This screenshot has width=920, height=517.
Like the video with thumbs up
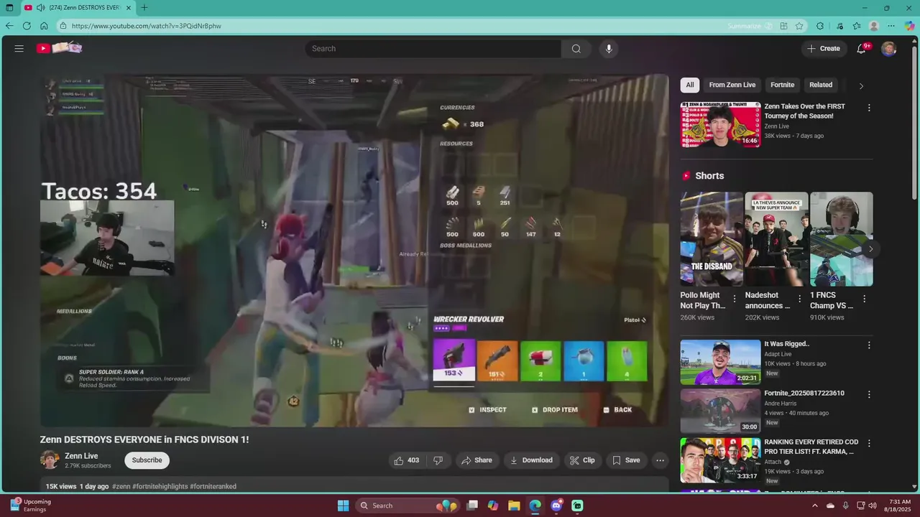point(407,460)
